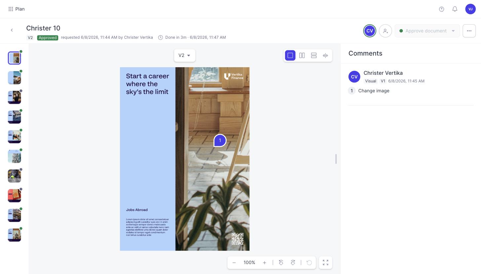Switch to stacked vertical compare view
The image size is (481, 274).
pyautogui.click(x=314, y=55)
